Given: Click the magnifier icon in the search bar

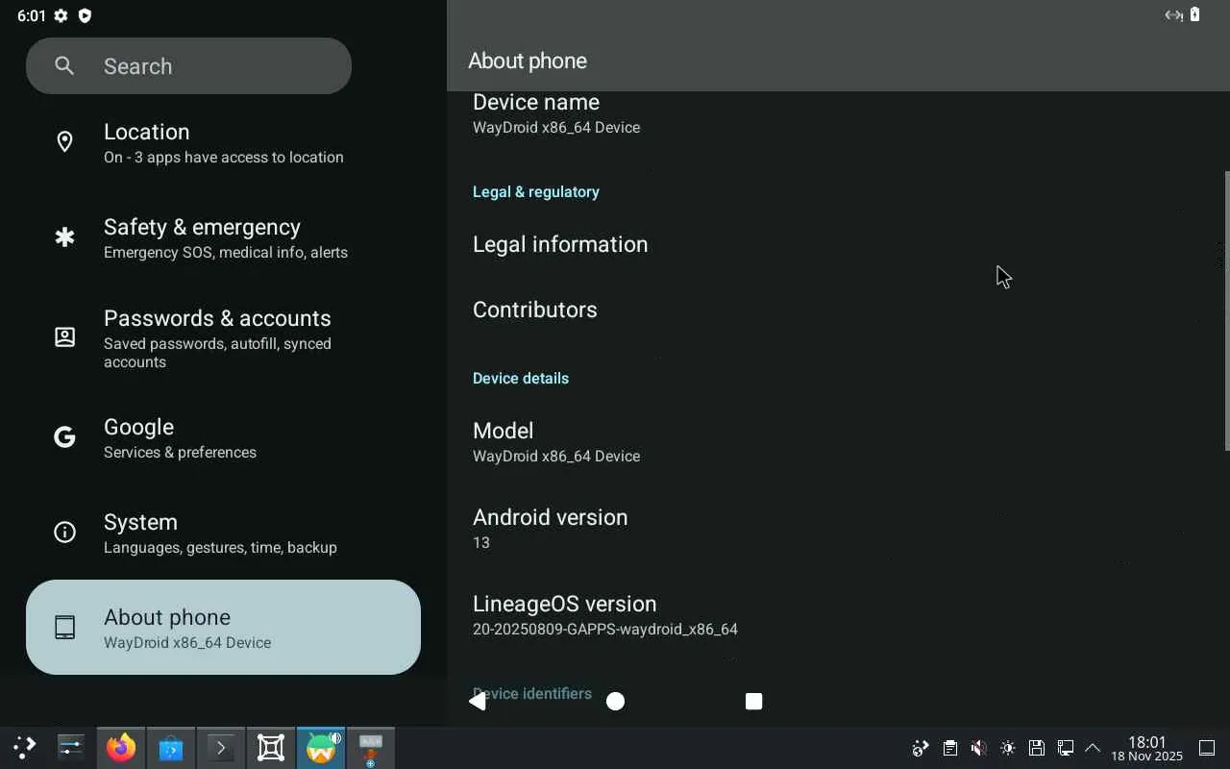Looking at the screenshot, I should coord(64,66).
